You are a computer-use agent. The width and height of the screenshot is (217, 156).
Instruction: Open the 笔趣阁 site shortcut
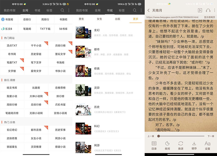[x=27, y=29]
